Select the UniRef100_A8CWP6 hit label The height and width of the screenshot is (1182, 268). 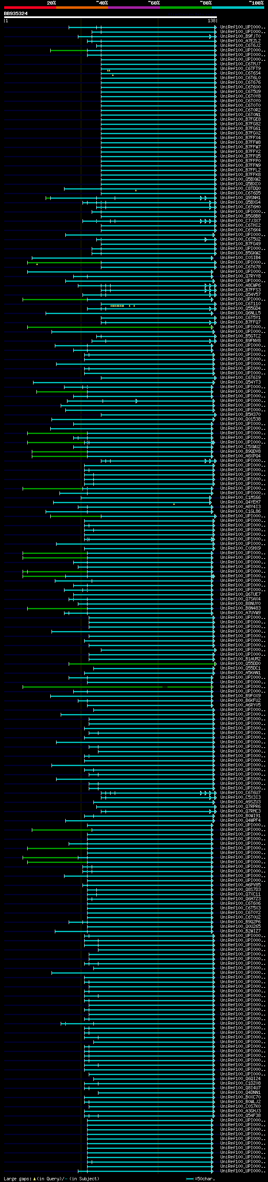click(240, 286)
